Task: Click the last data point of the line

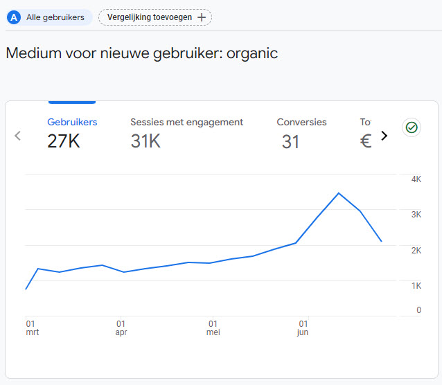Action: 382,241
